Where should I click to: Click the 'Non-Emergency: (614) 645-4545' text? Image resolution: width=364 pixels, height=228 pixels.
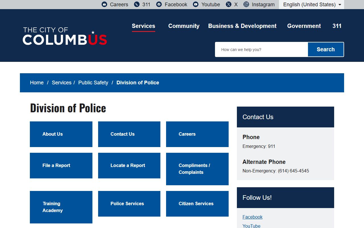tap(276, 171)
